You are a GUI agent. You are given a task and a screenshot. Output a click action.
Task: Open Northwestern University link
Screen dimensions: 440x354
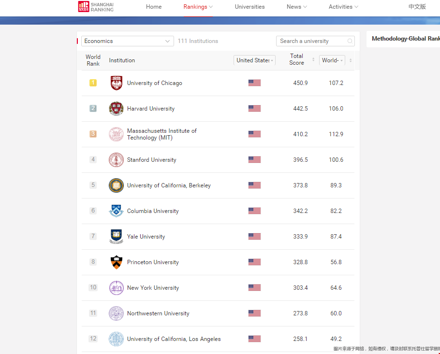pyautogui.click(x=158, y=313)
